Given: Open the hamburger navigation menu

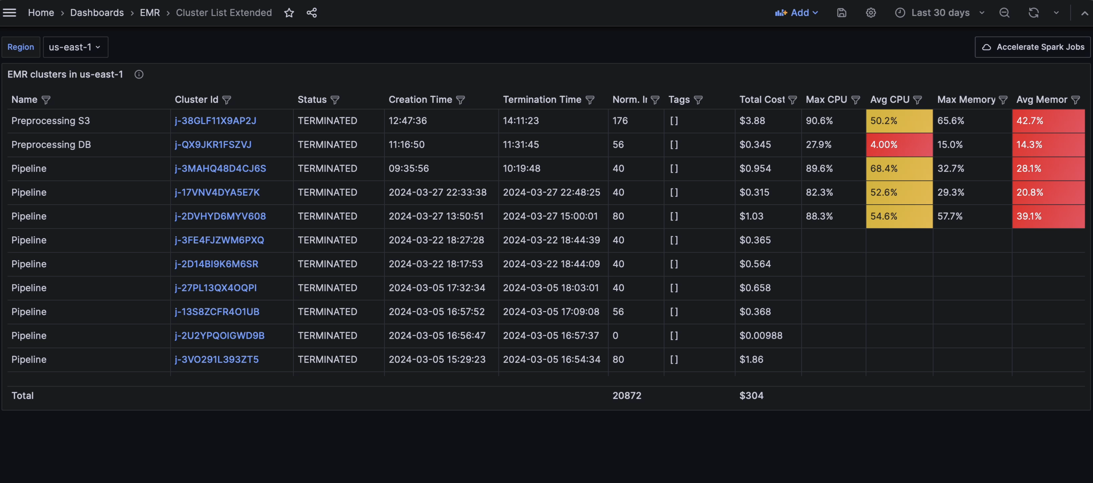Looking at the screenshot, I should click(x=9, y=13).
